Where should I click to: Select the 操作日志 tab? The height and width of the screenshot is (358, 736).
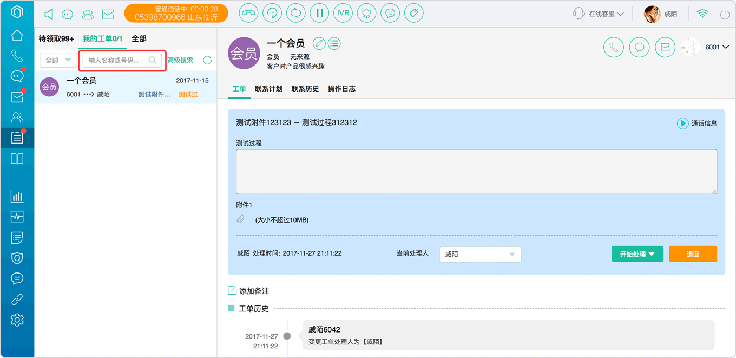pos(341,89)
